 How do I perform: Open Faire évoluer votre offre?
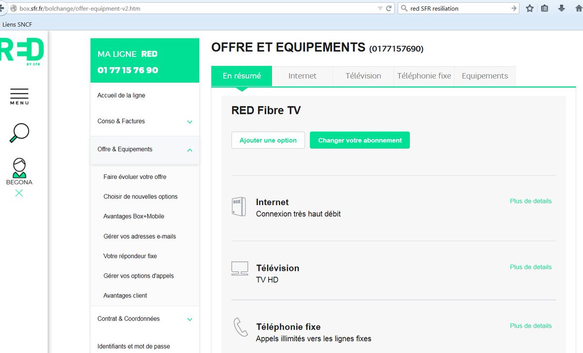point(135,177)
